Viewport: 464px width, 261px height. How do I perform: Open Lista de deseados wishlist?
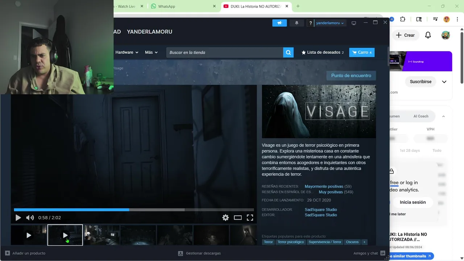(x=323, y=53)
